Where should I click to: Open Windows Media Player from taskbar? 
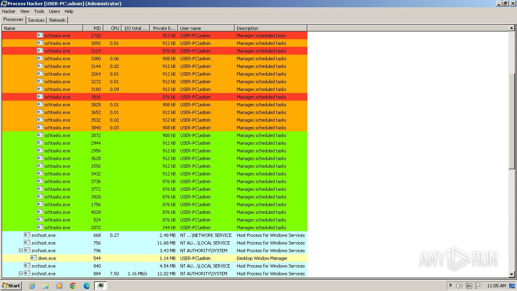click(59, 286)
